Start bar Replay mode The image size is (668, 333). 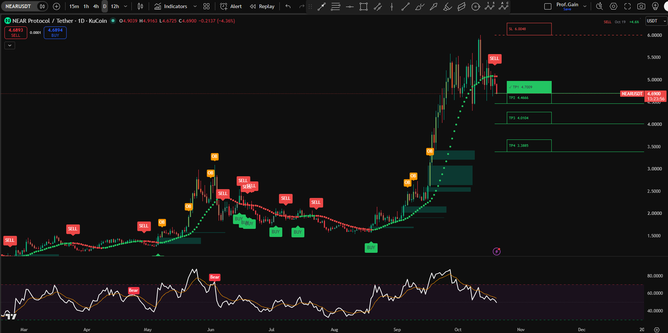[x=262, y=6]
